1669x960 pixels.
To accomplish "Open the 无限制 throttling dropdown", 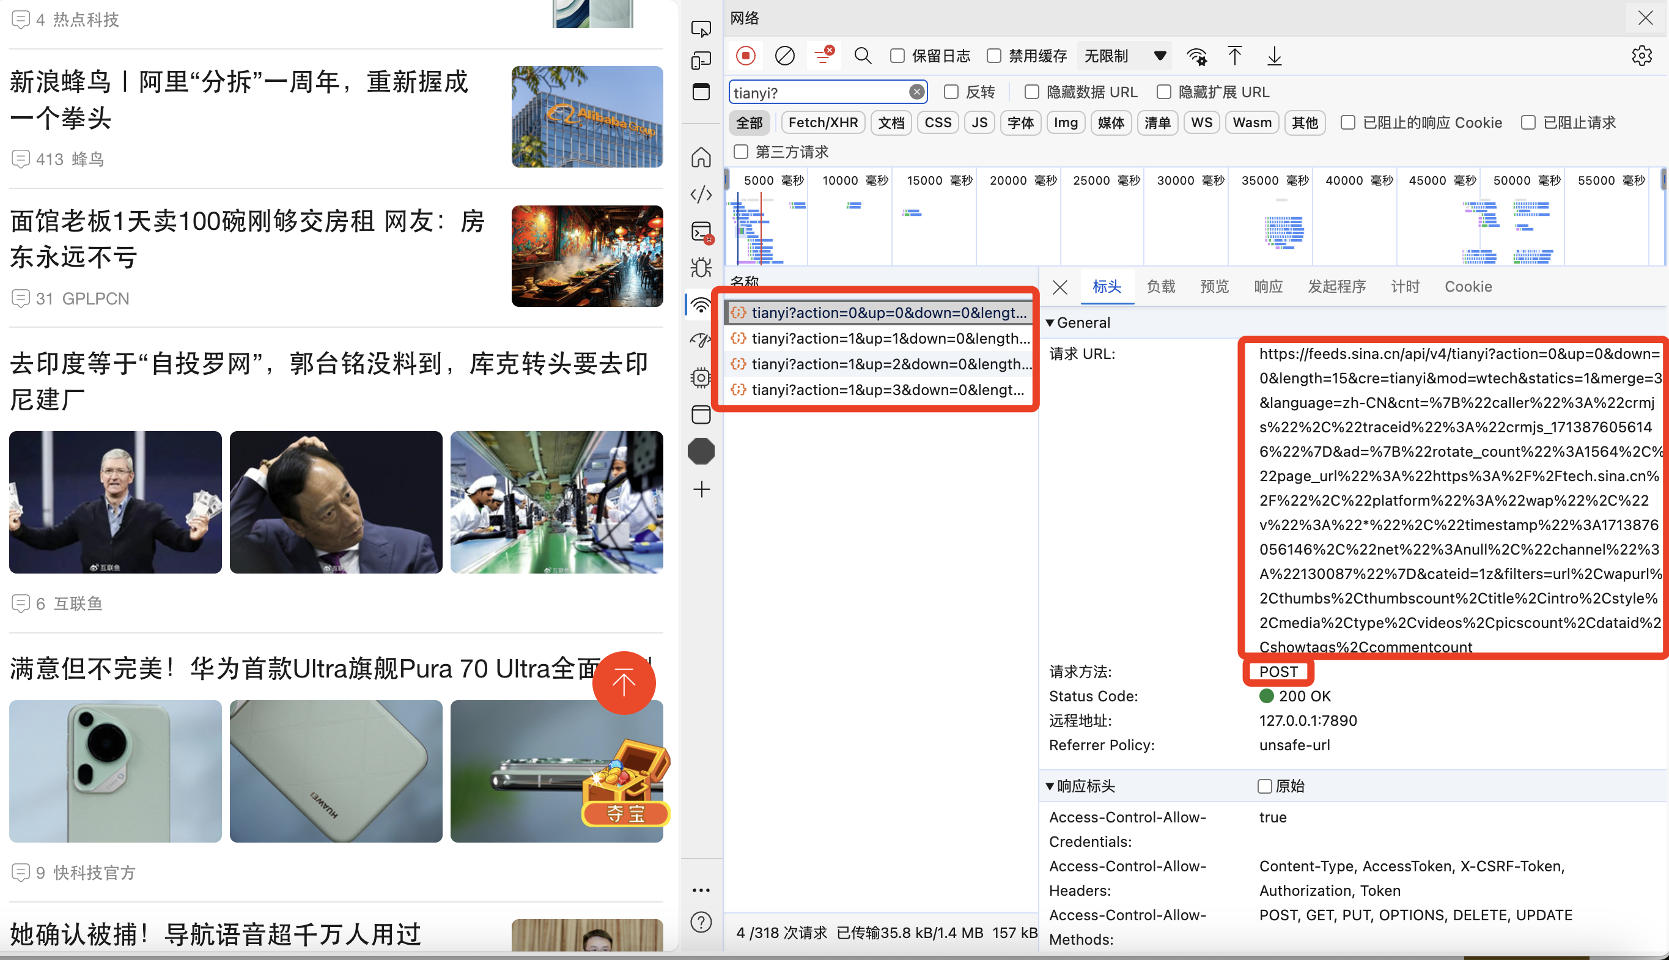I will tap(1124, 56).
